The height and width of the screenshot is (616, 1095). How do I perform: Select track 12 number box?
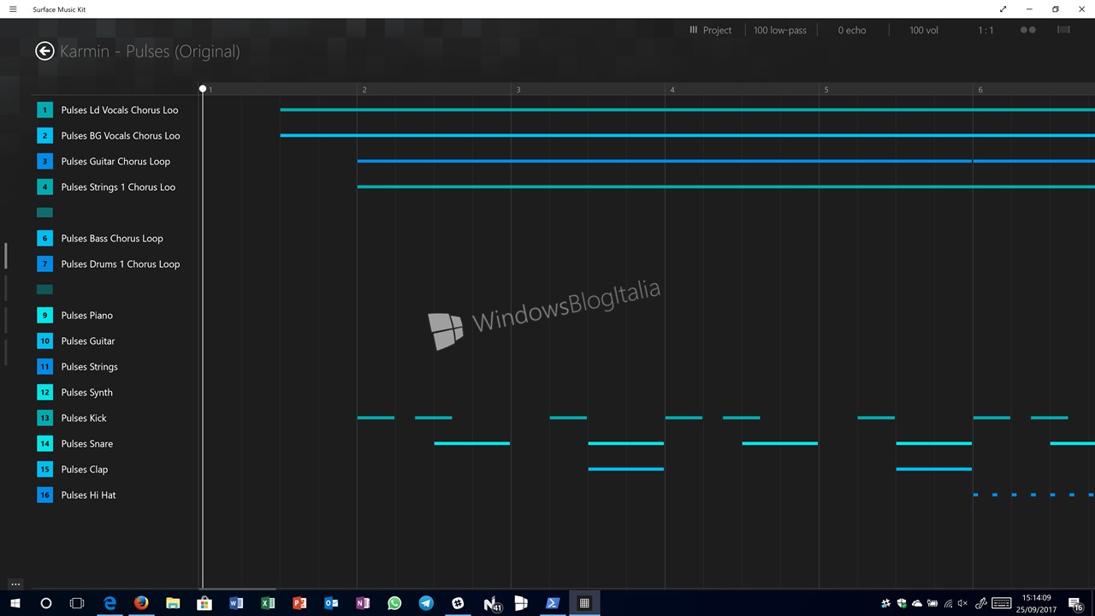tap(44, 392)
